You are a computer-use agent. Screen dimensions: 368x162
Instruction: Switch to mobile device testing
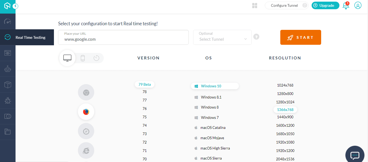point(83,58)
